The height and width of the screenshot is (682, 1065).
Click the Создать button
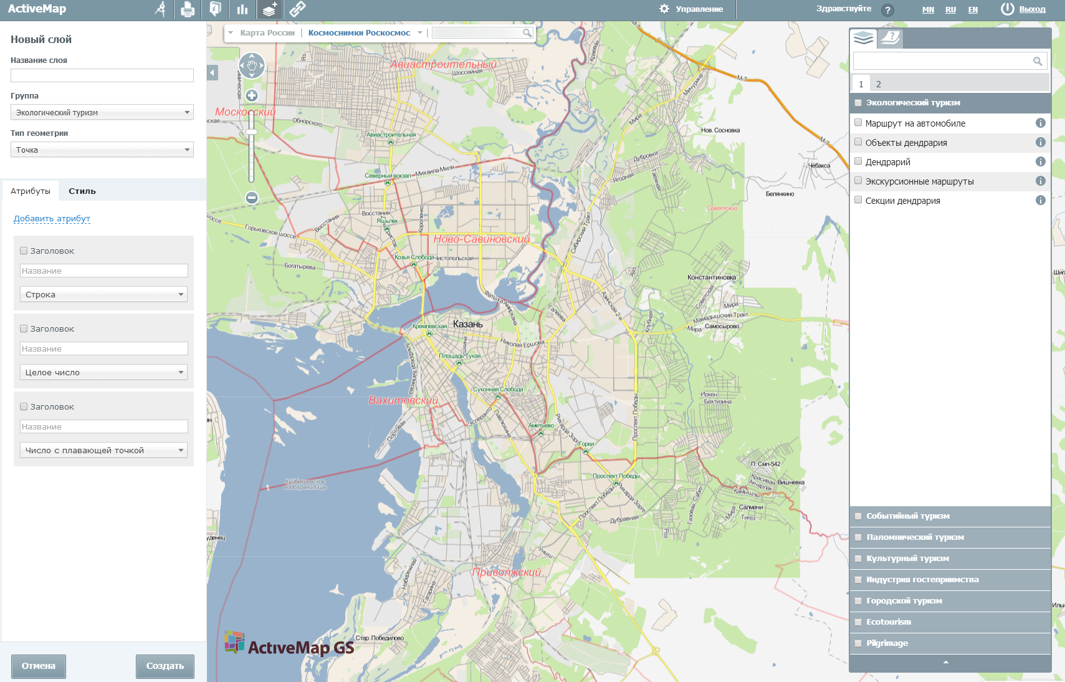pos(165,666)
